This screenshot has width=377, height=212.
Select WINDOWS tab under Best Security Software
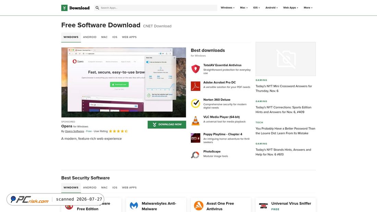(71, 188)
